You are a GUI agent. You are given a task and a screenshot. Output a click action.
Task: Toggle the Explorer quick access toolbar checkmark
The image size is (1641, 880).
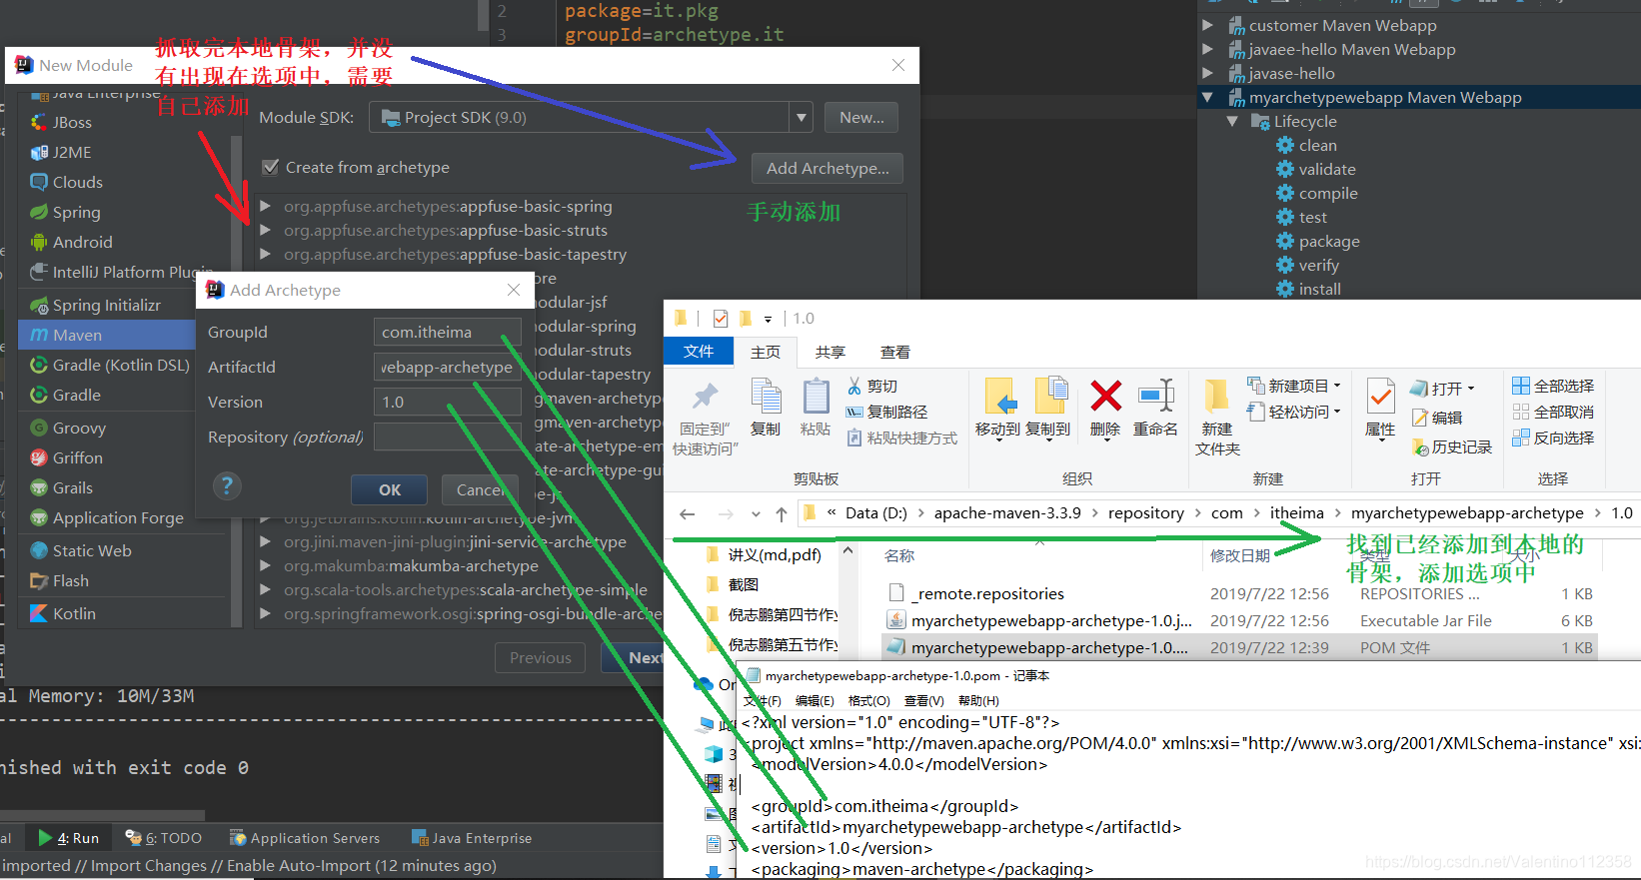721,319
